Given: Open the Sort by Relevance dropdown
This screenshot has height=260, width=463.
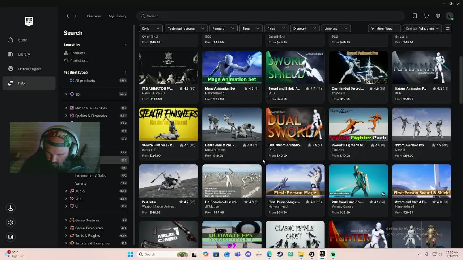Looking at the screenshot, I should [422, 29].
